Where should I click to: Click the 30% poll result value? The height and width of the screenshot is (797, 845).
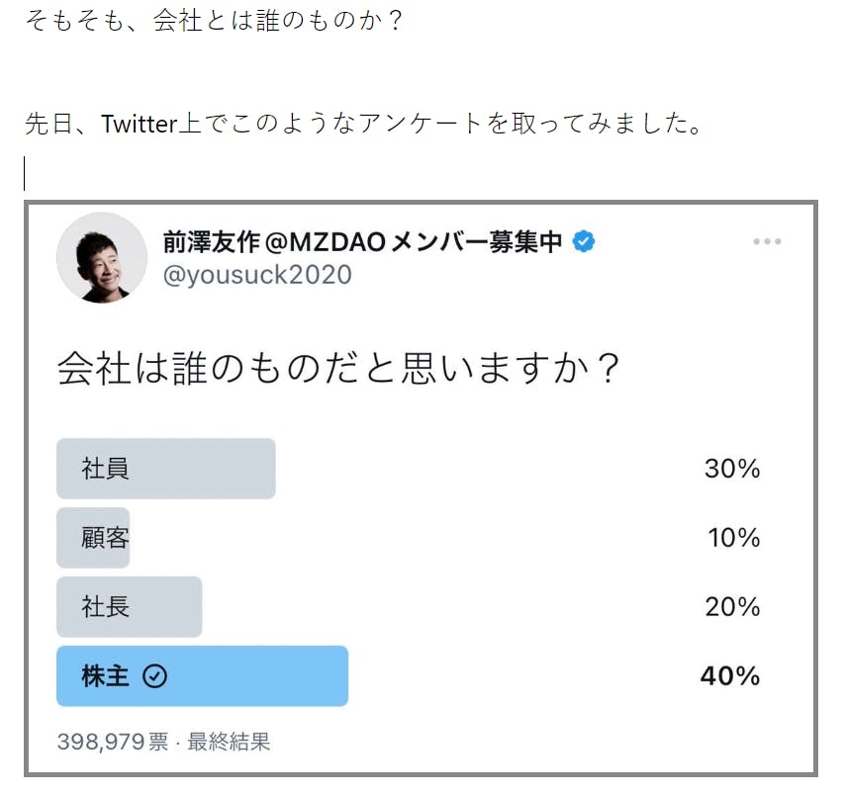pos(731,469)
